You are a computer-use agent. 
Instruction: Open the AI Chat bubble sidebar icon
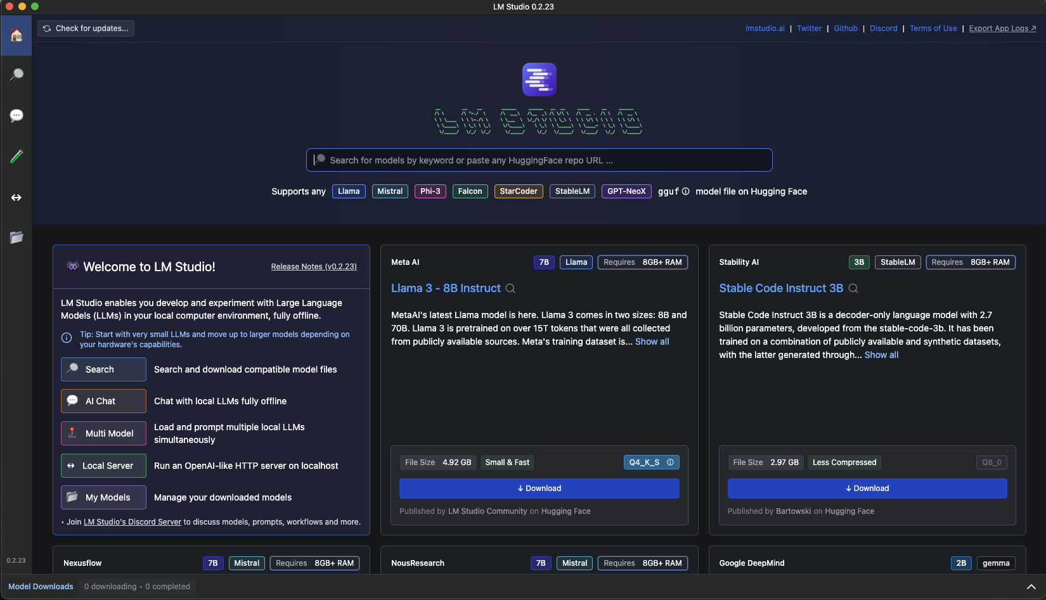pyautogui.click(x=16, y=115)
